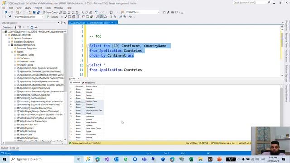Click the Save file toolbar icon
This screenshot has height=163, width=290.
click(x=34, y=12)
